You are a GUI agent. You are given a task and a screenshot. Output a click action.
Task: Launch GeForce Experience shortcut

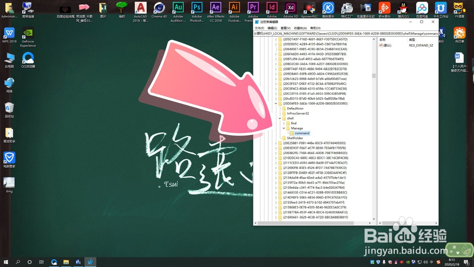pyautogui.click(x=28, y=37)
